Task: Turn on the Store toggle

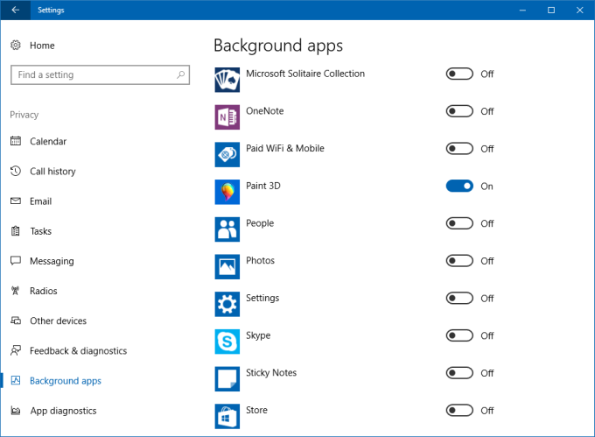Action: [459, 411]
